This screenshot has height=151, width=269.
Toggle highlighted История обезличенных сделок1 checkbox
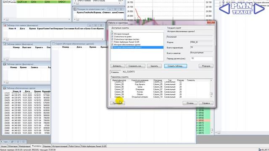tap(112, 47)
